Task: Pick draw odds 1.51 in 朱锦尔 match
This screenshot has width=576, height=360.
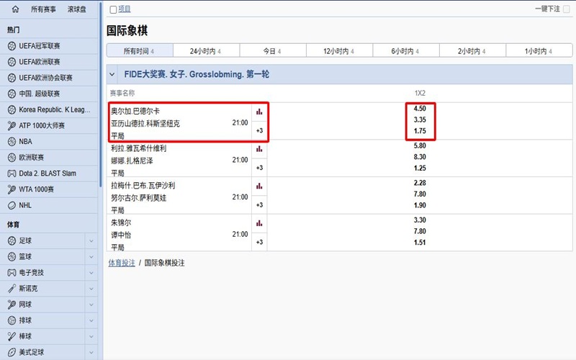Action: (x=420, y=243)
